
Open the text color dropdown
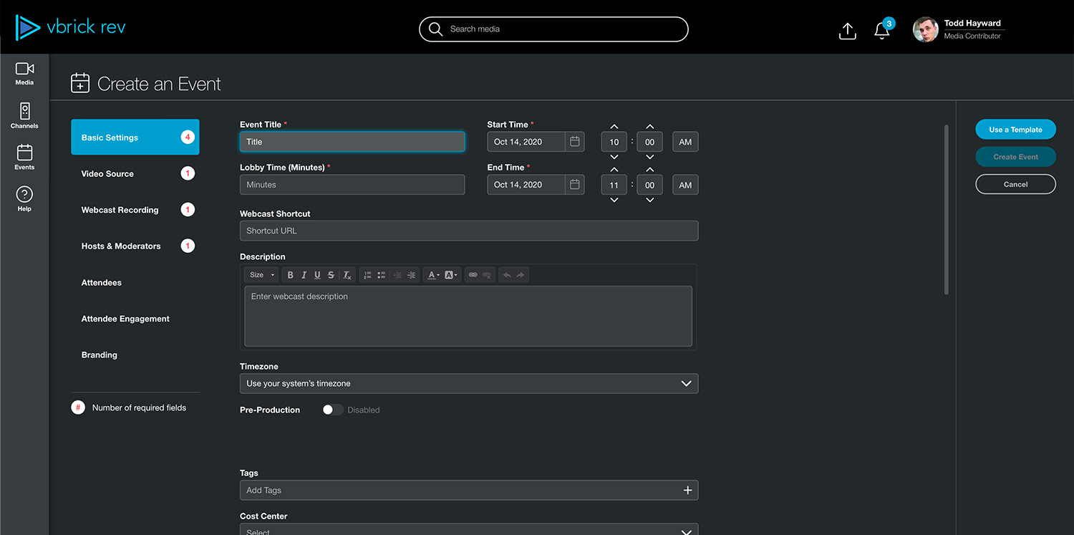pos(434,275)
